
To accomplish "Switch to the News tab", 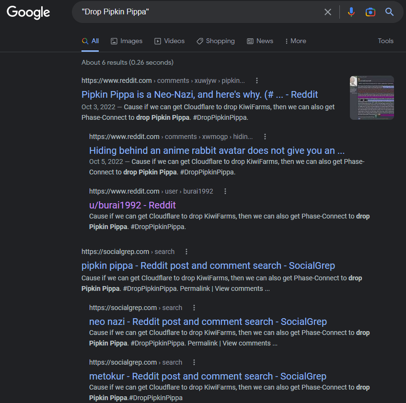I will pyautogui.click(x=260, y=41).
